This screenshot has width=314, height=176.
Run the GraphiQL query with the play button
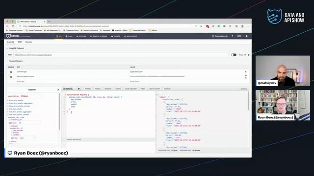click(x=79, y=88)
